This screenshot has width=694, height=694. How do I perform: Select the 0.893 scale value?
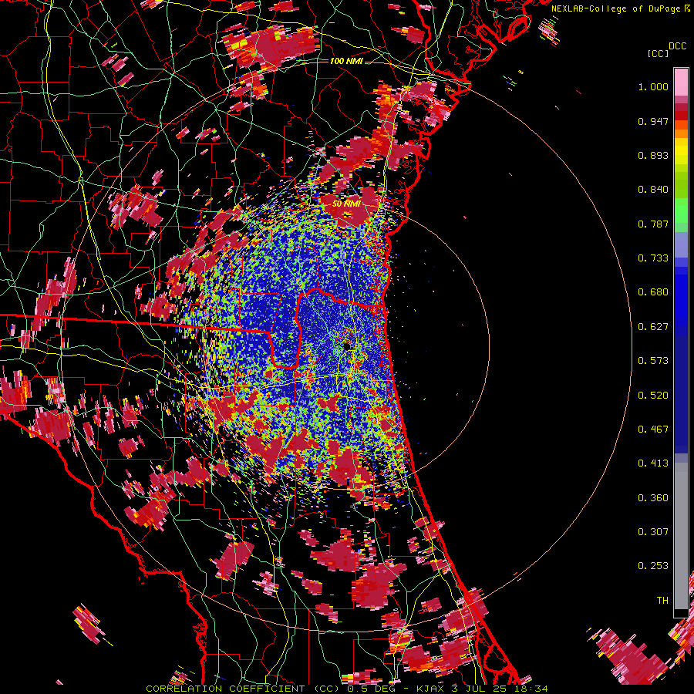pyautogui.click(x=653, y=155)
